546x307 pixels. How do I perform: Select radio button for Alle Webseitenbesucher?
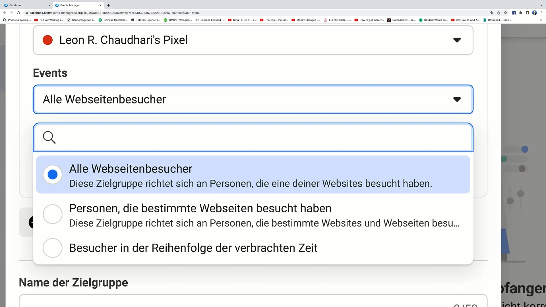pos(53,174)
